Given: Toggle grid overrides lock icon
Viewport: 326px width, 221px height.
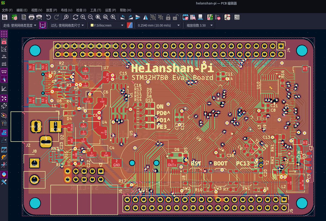Looking at the screenshot, I should tap(4, 41).
